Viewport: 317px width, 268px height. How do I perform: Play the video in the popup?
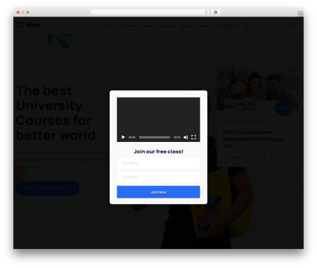[123, 137]
